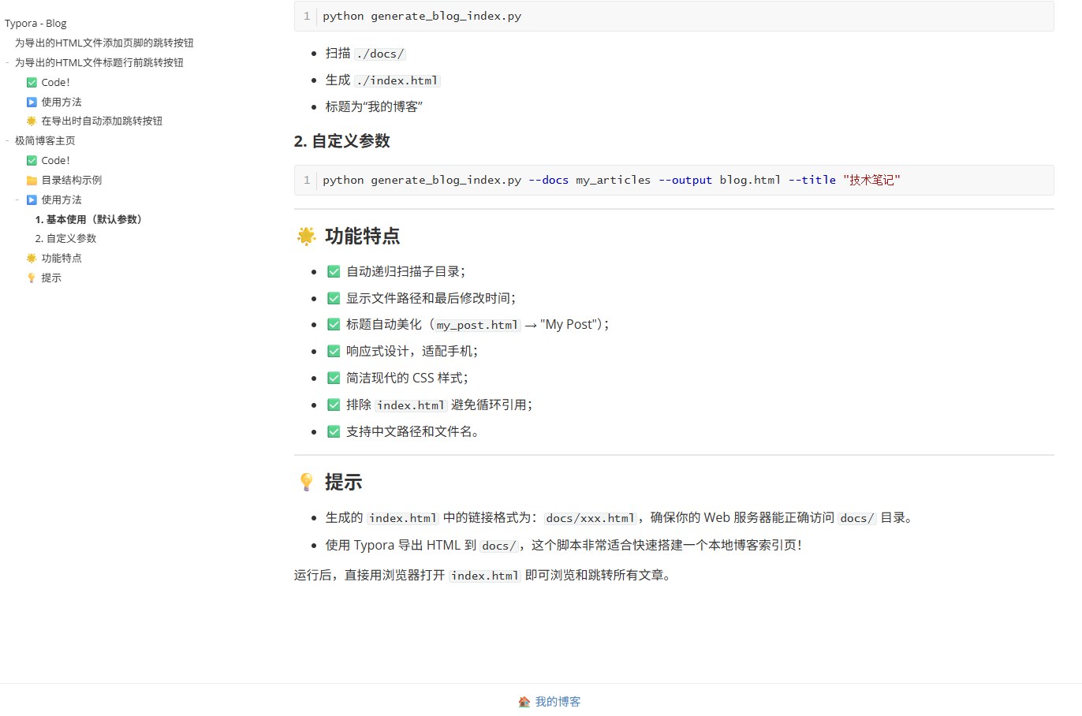Collapse the 极简博客主页 outline section
This screenshot has width=1082, height=716.
pos(7,141)
